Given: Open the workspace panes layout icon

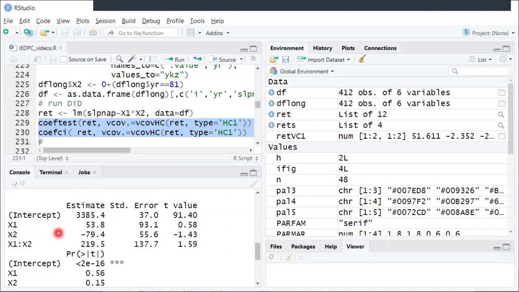Looking at the screenshot, I should tap(191, 33).
